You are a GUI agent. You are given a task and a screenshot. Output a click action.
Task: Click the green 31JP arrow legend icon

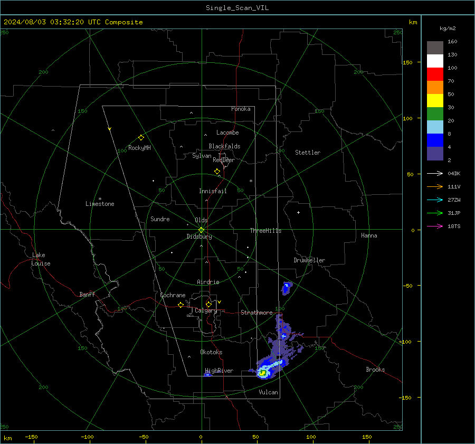coord(435,213)
